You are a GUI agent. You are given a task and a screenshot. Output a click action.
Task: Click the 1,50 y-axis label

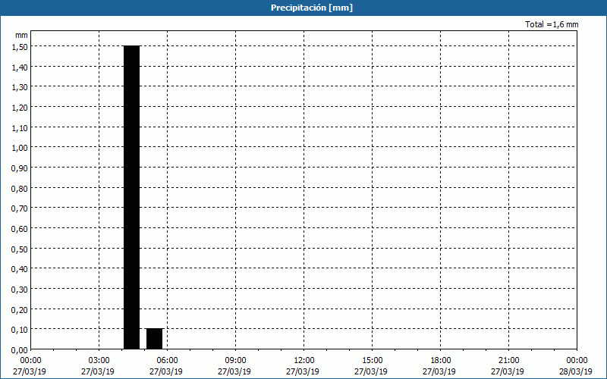[x=20, y=47]
